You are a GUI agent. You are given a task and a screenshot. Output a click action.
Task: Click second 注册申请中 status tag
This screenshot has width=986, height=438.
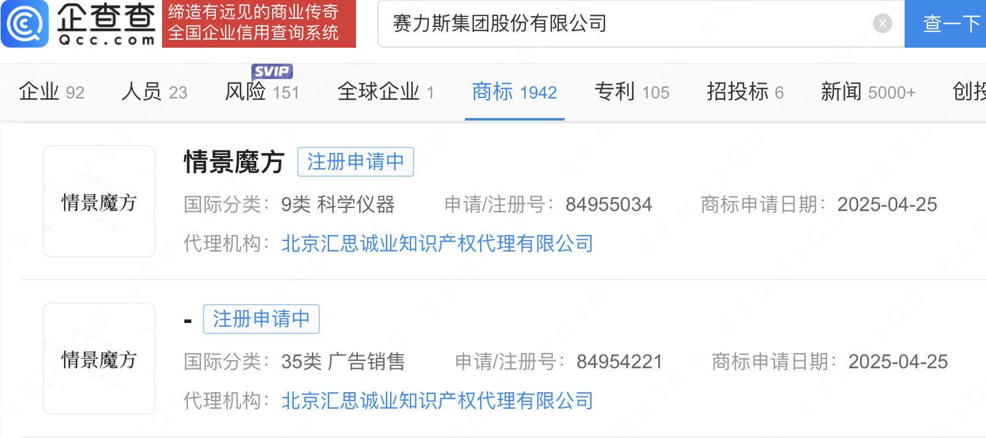coord(261,319)
